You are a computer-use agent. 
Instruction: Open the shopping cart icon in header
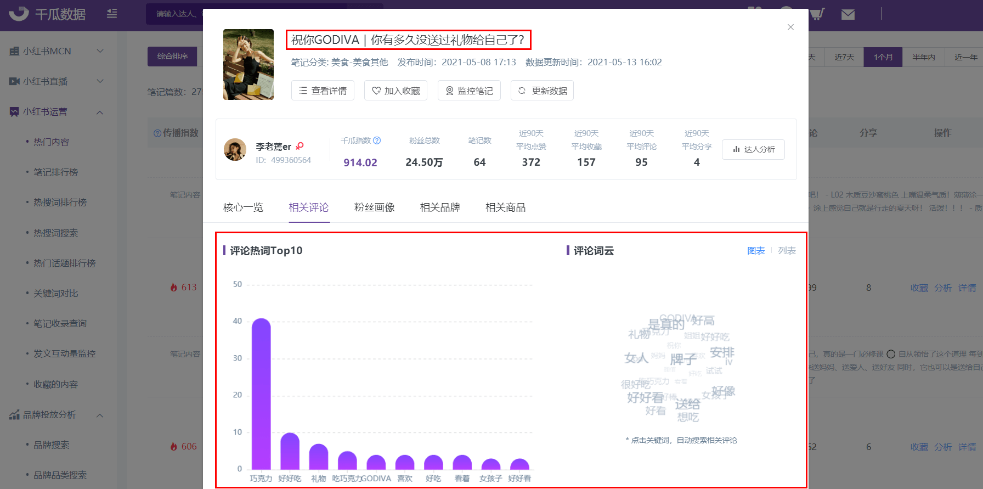click(817, 14)
